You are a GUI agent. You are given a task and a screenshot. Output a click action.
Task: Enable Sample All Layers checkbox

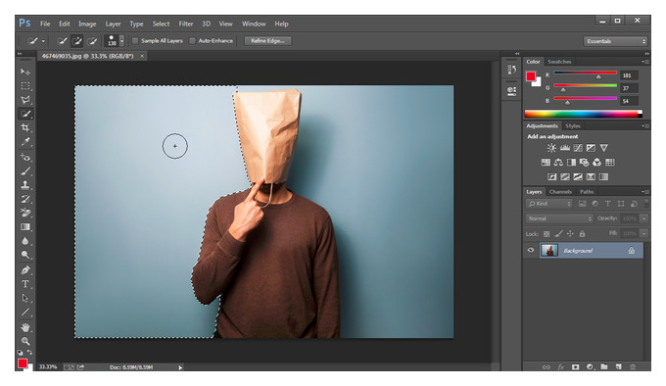135,41
